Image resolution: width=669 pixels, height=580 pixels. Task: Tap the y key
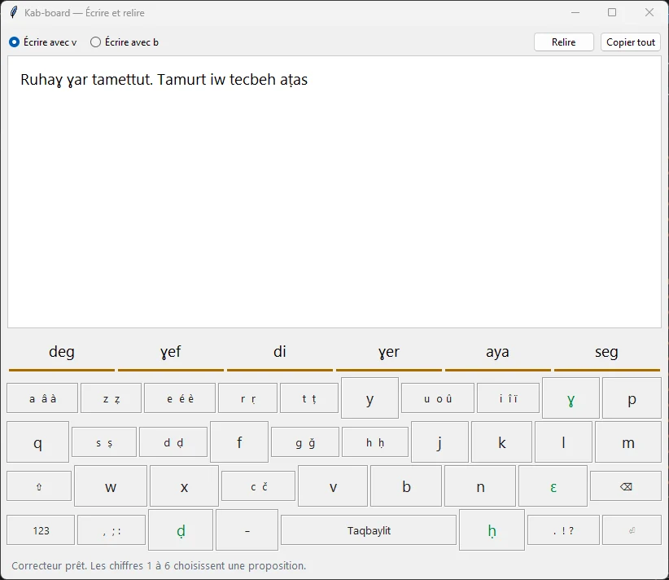(370, 398)
